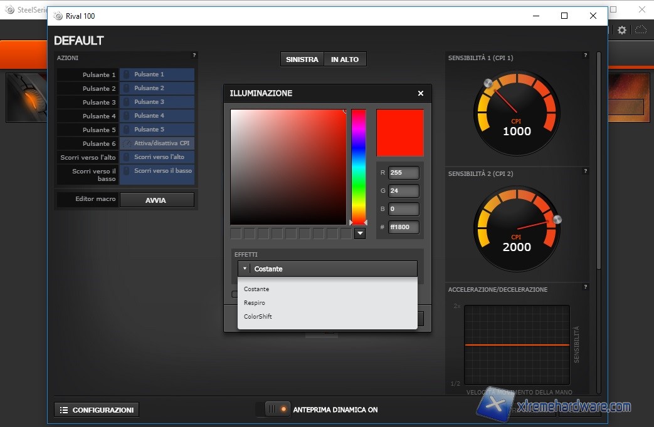Toggle the Anteprima Dinamica switch
The width and height of the screenshot is (654, 427).
[x=277, y=409]
